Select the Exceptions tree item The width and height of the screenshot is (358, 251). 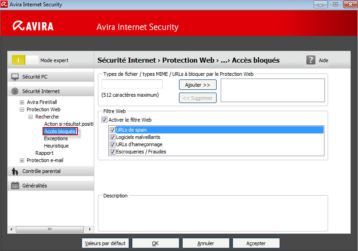56,138
